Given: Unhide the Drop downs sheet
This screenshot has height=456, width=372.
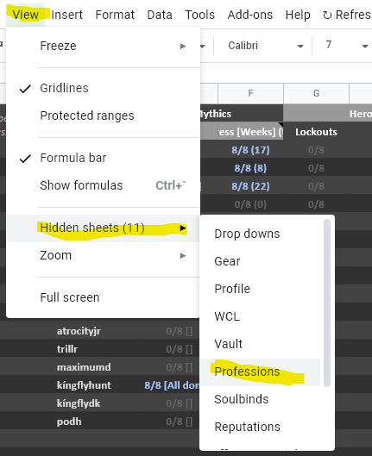Looking at the screenshot, I should tap(261, 234).
